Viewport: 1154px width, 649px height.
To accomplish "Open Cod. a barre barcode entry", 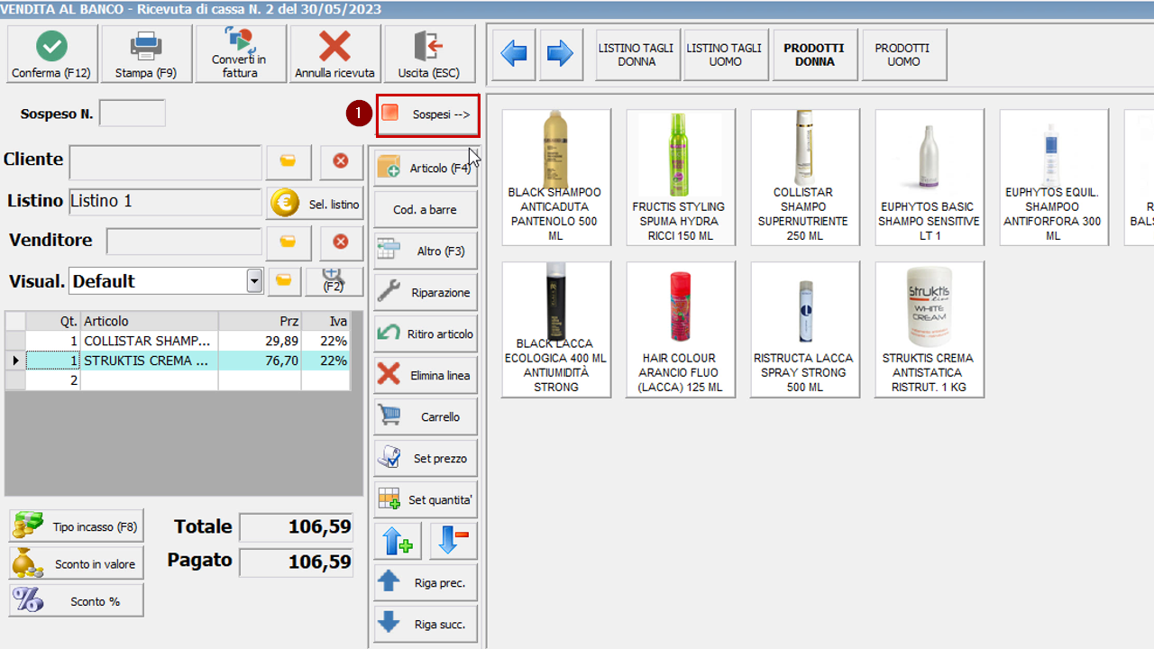I will pos(426,209).
